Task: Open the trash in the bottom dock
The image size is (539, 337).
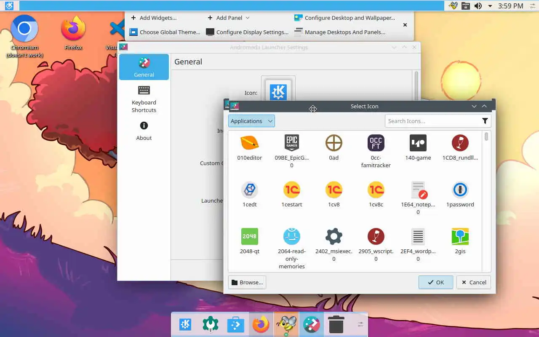Action: pos(336,324)
